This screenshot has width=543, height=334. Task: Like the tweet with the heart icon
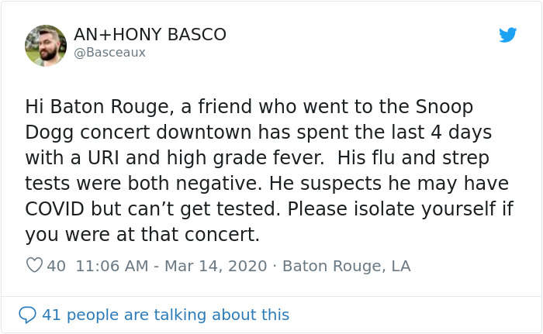[34, 266]
